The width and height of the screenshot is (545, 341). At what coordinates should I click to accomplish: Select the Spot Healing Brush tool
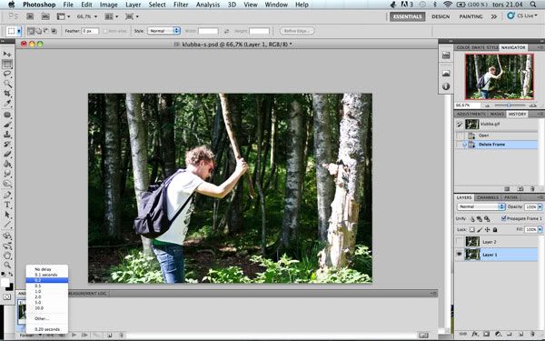pyautogui.click(x=7, y=115)
